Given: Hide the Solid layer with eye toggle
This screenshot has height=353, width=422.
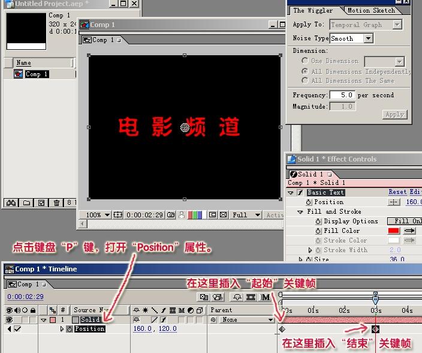Looking at the screenshot, I should click(10, 320).
